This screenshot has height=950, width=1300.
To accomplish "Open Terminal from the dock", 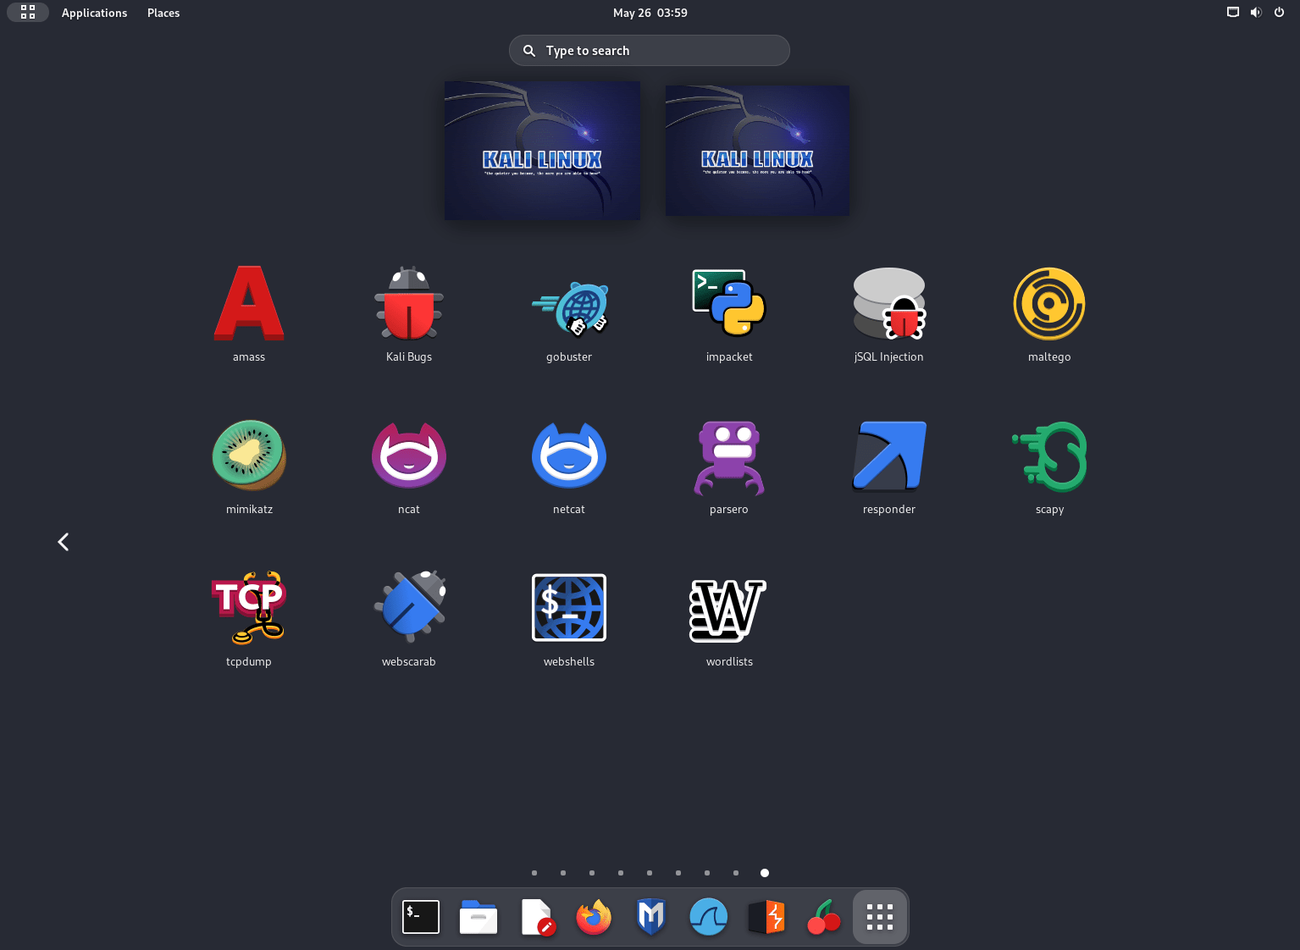I will pos(421,917).
